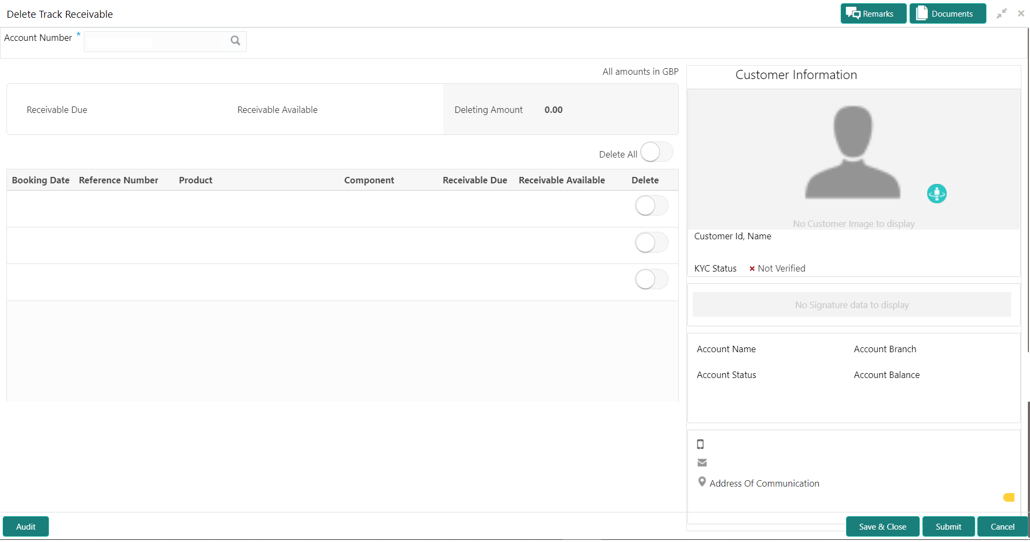Open the Documents panel
Screen dimensions: 1030x542
coord(948,13)
